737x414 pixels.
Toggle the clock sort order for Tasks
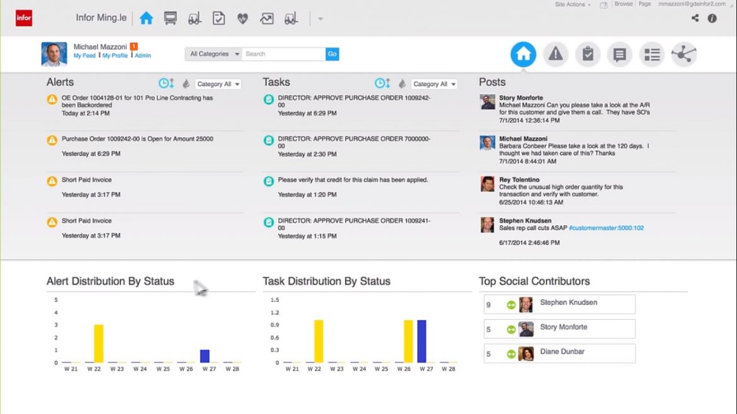(x=381, y=82)
